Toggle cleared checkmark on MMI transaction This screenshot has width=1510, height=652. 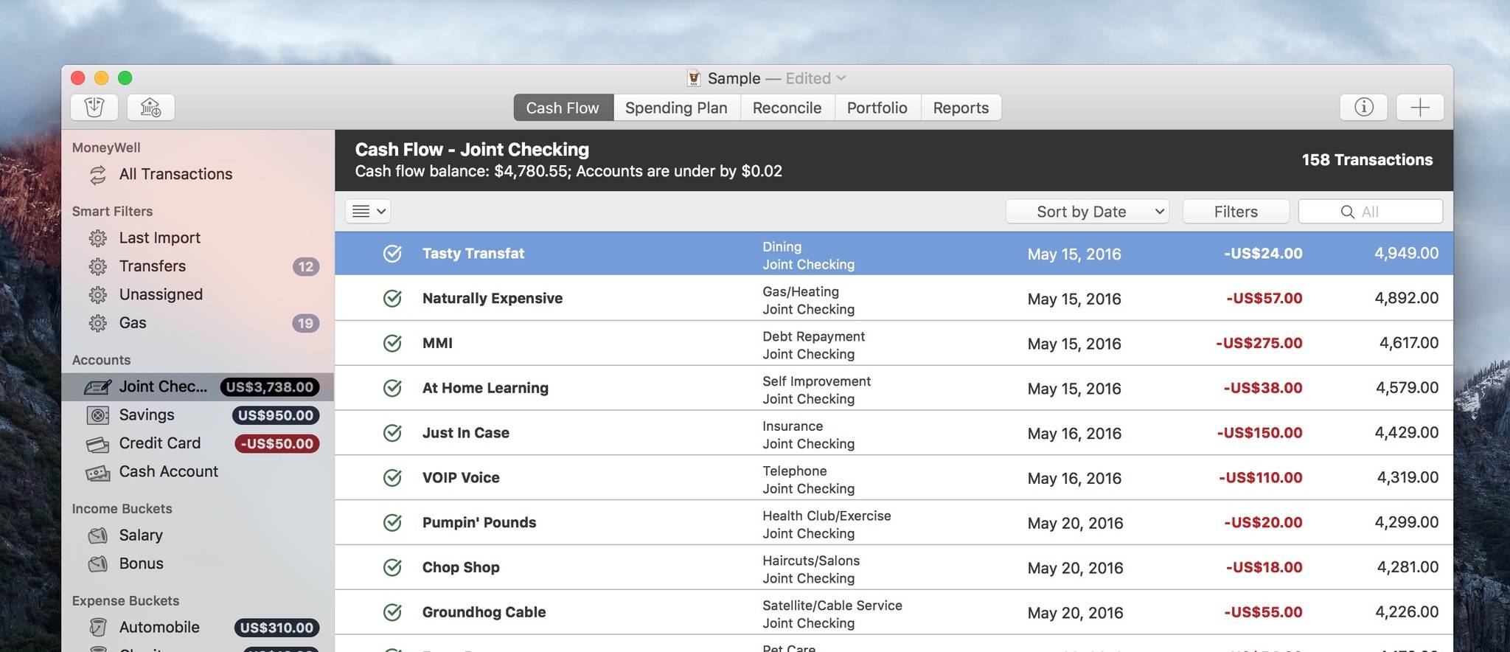(392, 344)
